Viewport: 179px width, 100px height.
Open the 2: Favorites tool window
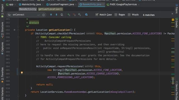click(2, 75)
